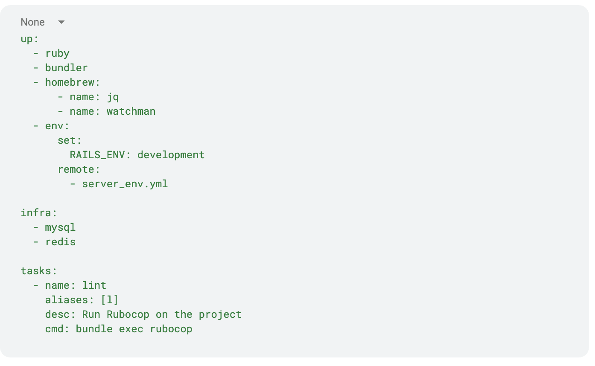The image size is (595, 366).
Task: Click the 'set:' key
Action: pos(70,140)
